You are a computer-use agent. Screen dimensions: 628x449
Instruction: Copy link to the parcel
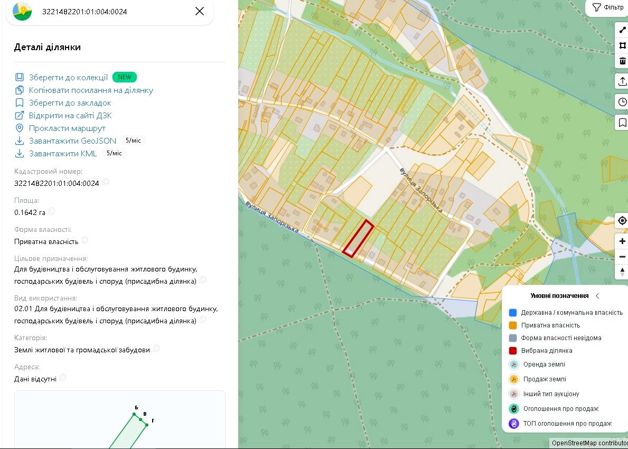91,90
